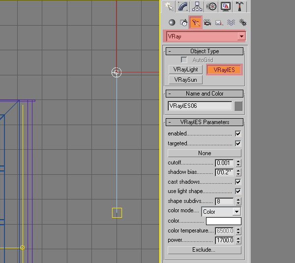Screen dimensions: 295x263
Task: Open the Motion panel tab
Action: tap(211, 6)
